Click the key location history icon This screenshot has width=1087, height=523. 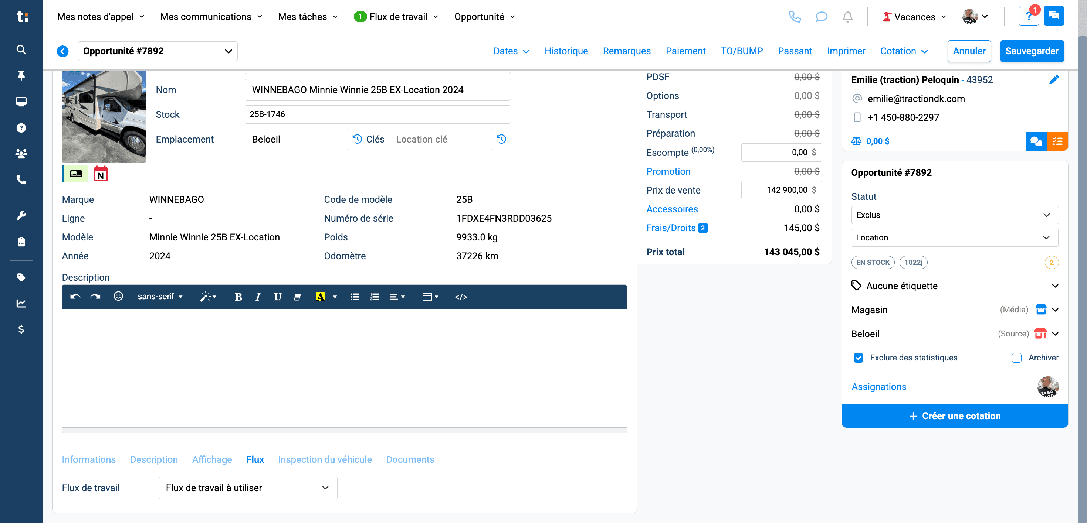pyautogui.click(x=501, y=139)
